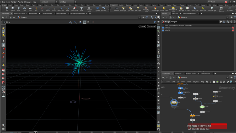Open the Merge parameter gear menu
This screenshot has height=133, width=236.
pyautogui.click(x=221, y=22)
